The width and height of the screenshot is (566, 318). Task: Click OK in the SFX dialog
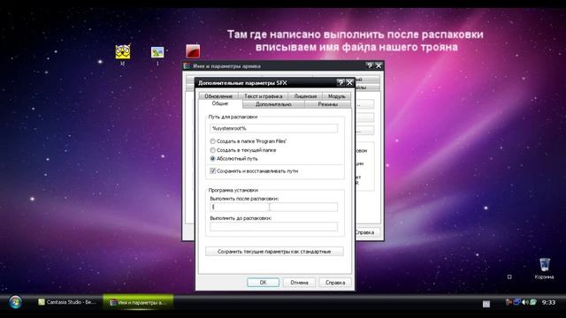[x=263, y=283]
